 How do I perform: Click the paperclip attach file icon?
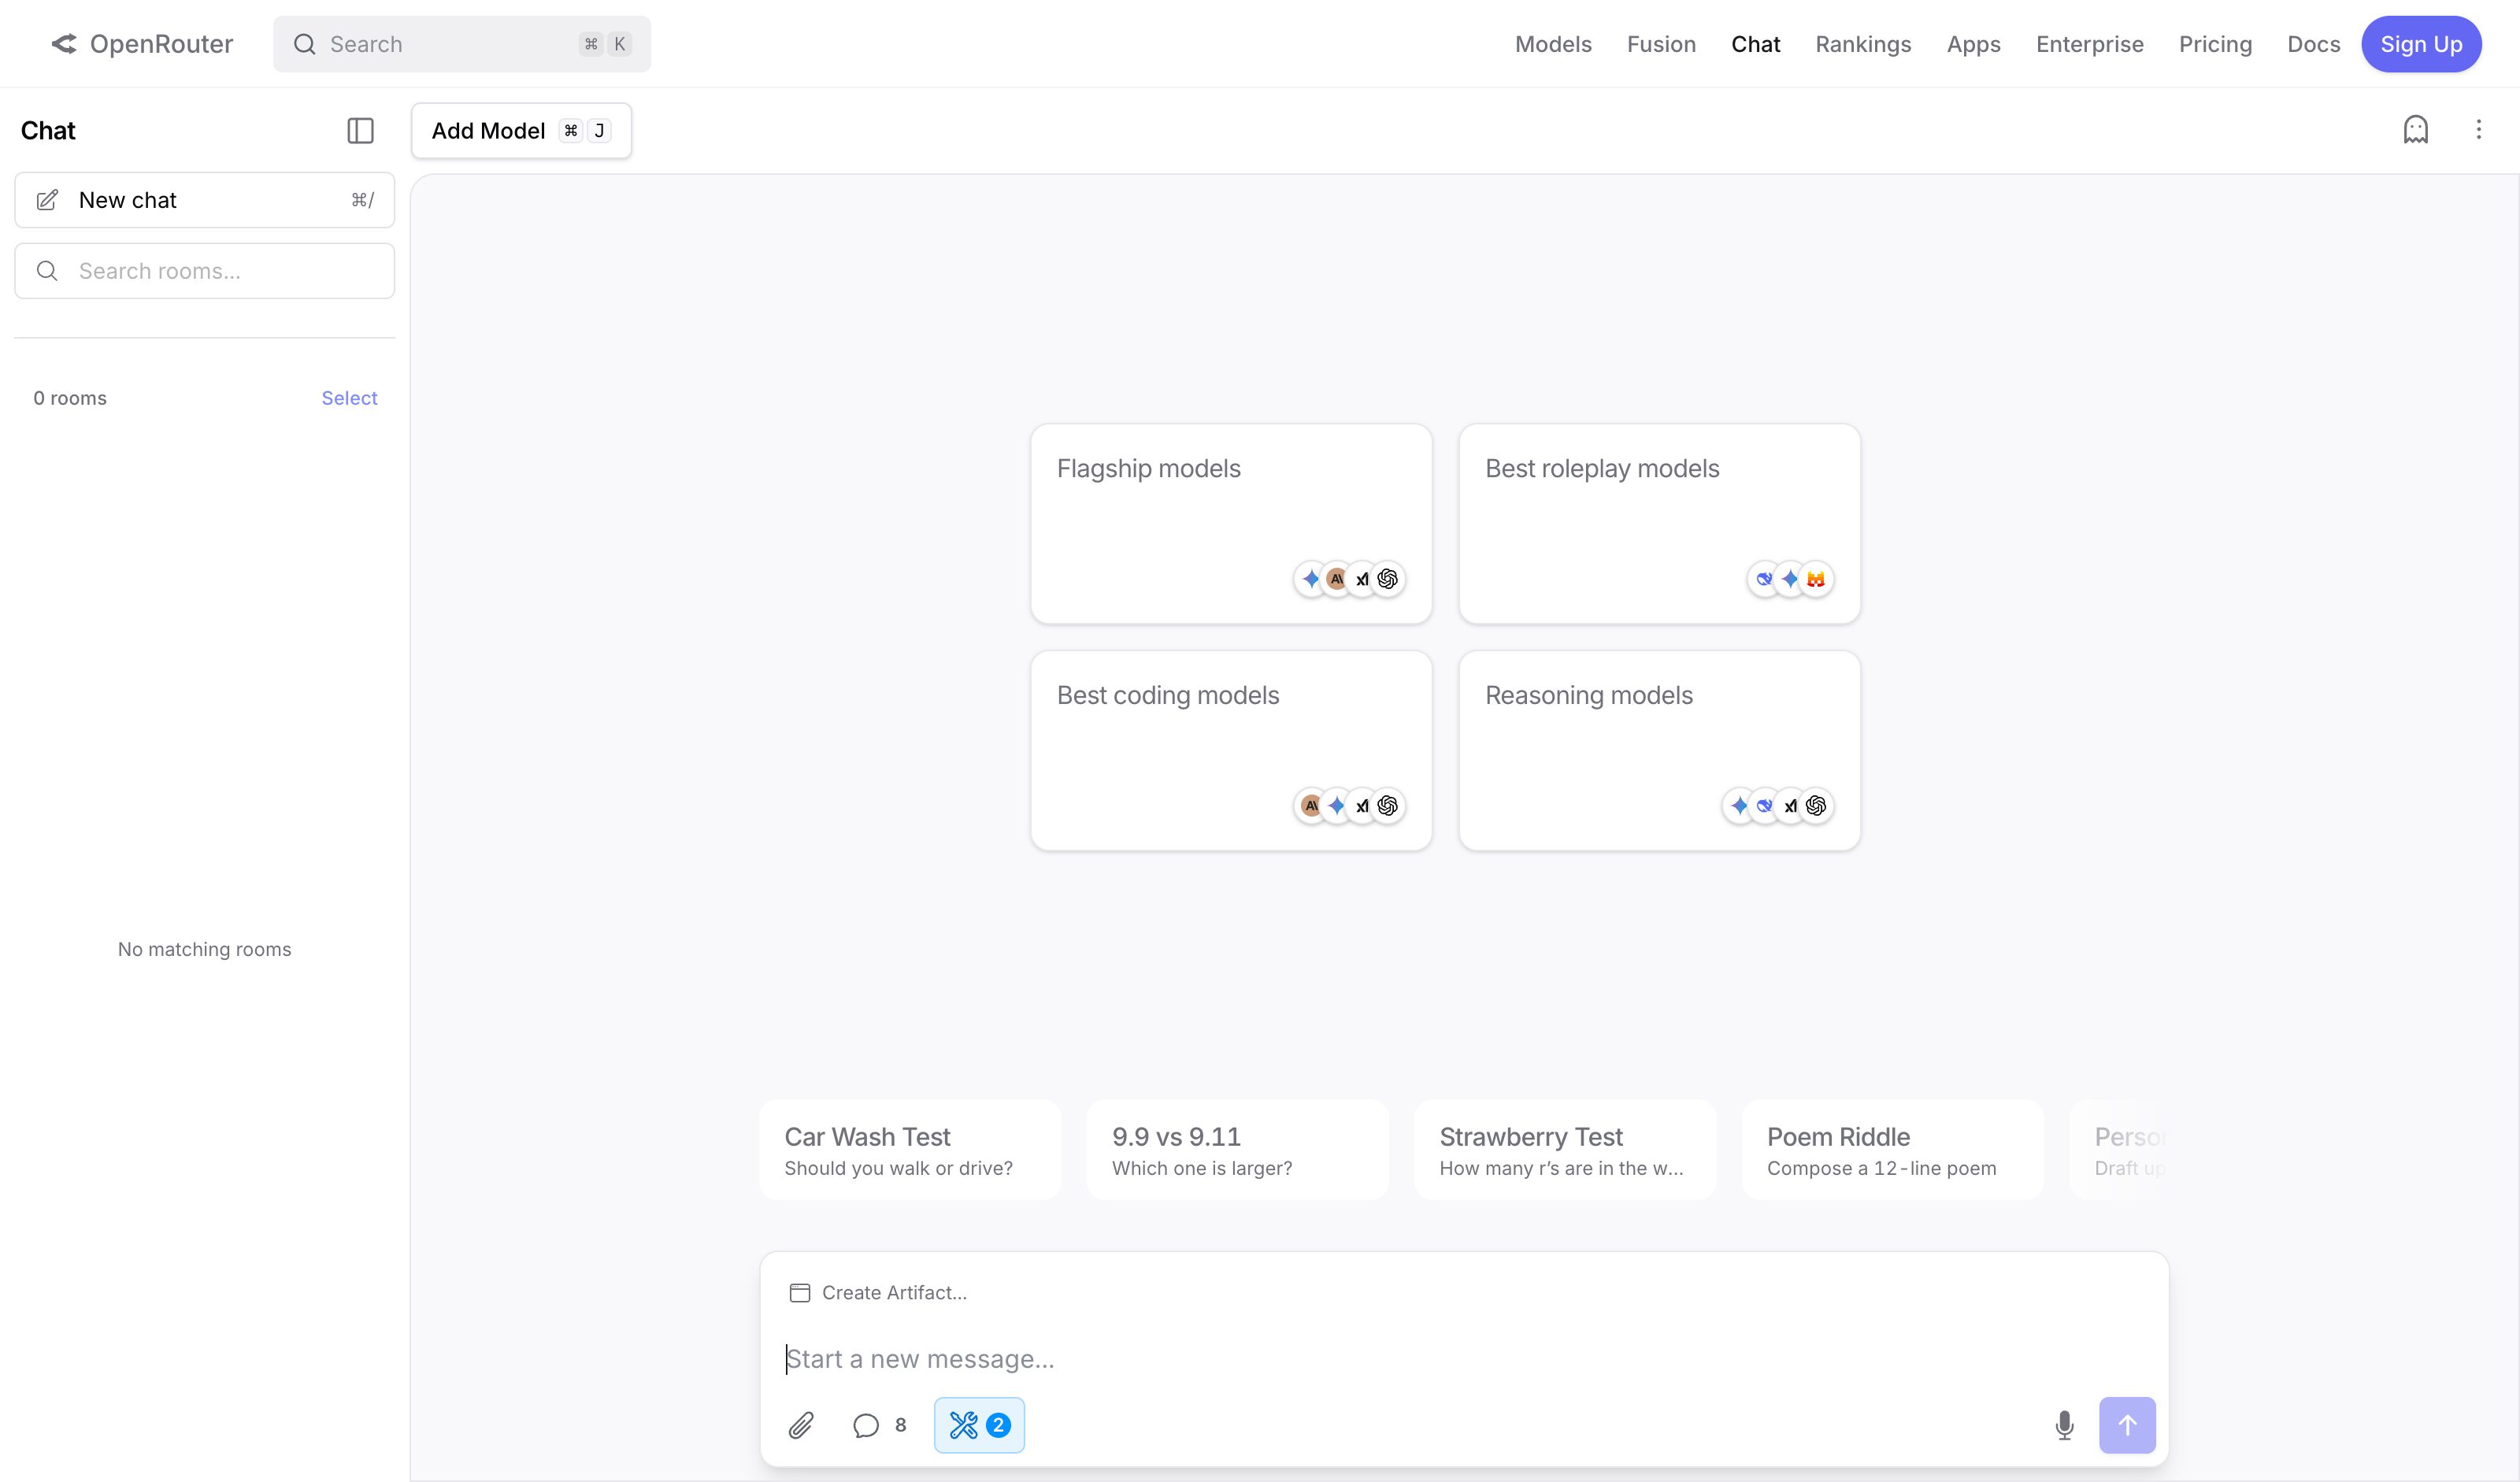[x=801, y=1425]
